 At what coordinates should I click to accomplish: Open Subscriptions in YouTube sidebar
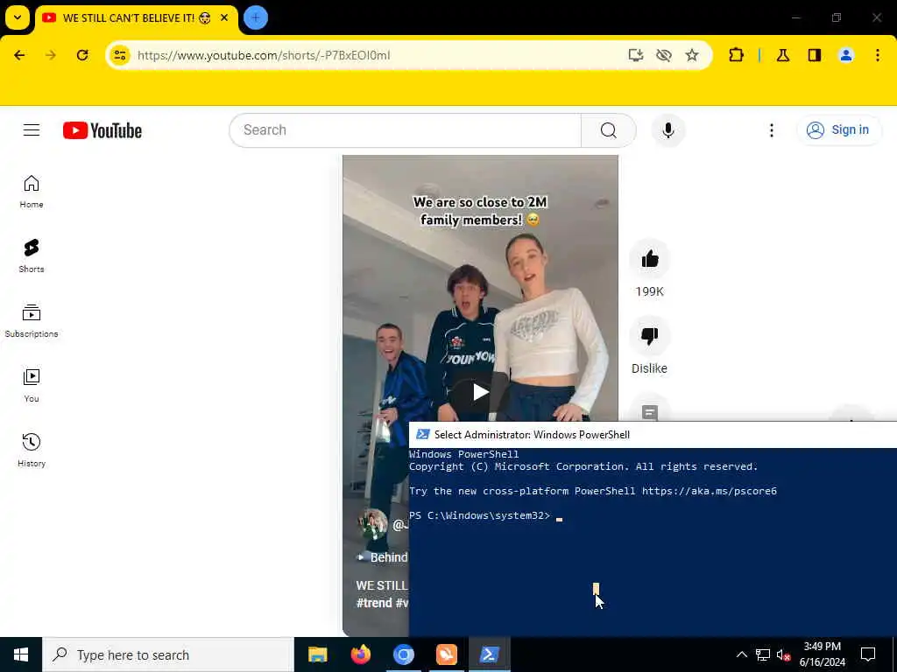(32, 320)
